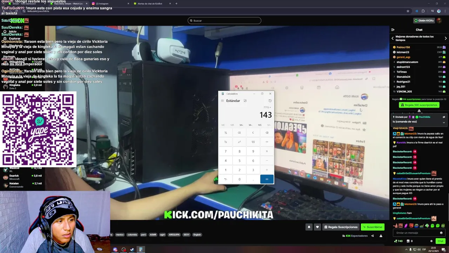Viewport: 449px width, 253px height.
Task: Bookmark the page with the star icon
Action: point(408,11)
